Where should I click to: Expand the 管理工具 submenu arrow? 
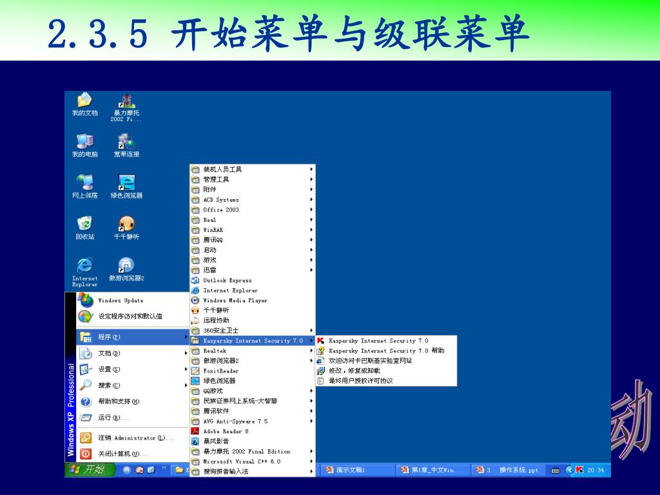[x=311, y=179]
